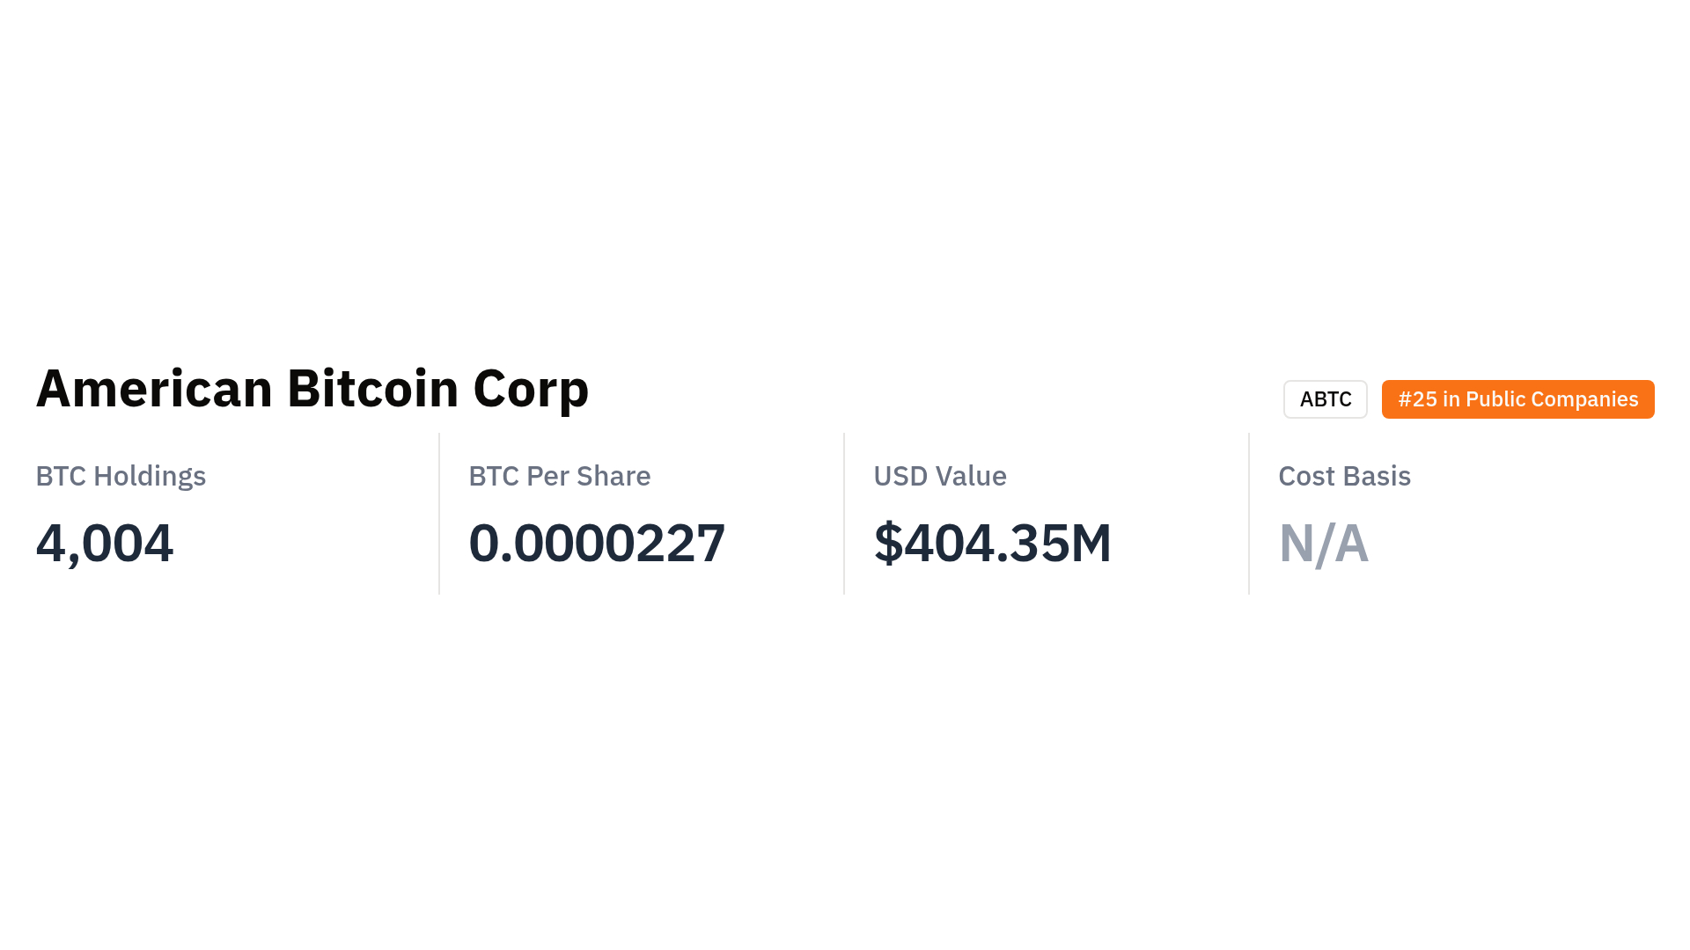Image resolution: width=1690 pixels, height=950 pixels.
Task: Select the 4,004 holdings value
Action: click(105, 543)
